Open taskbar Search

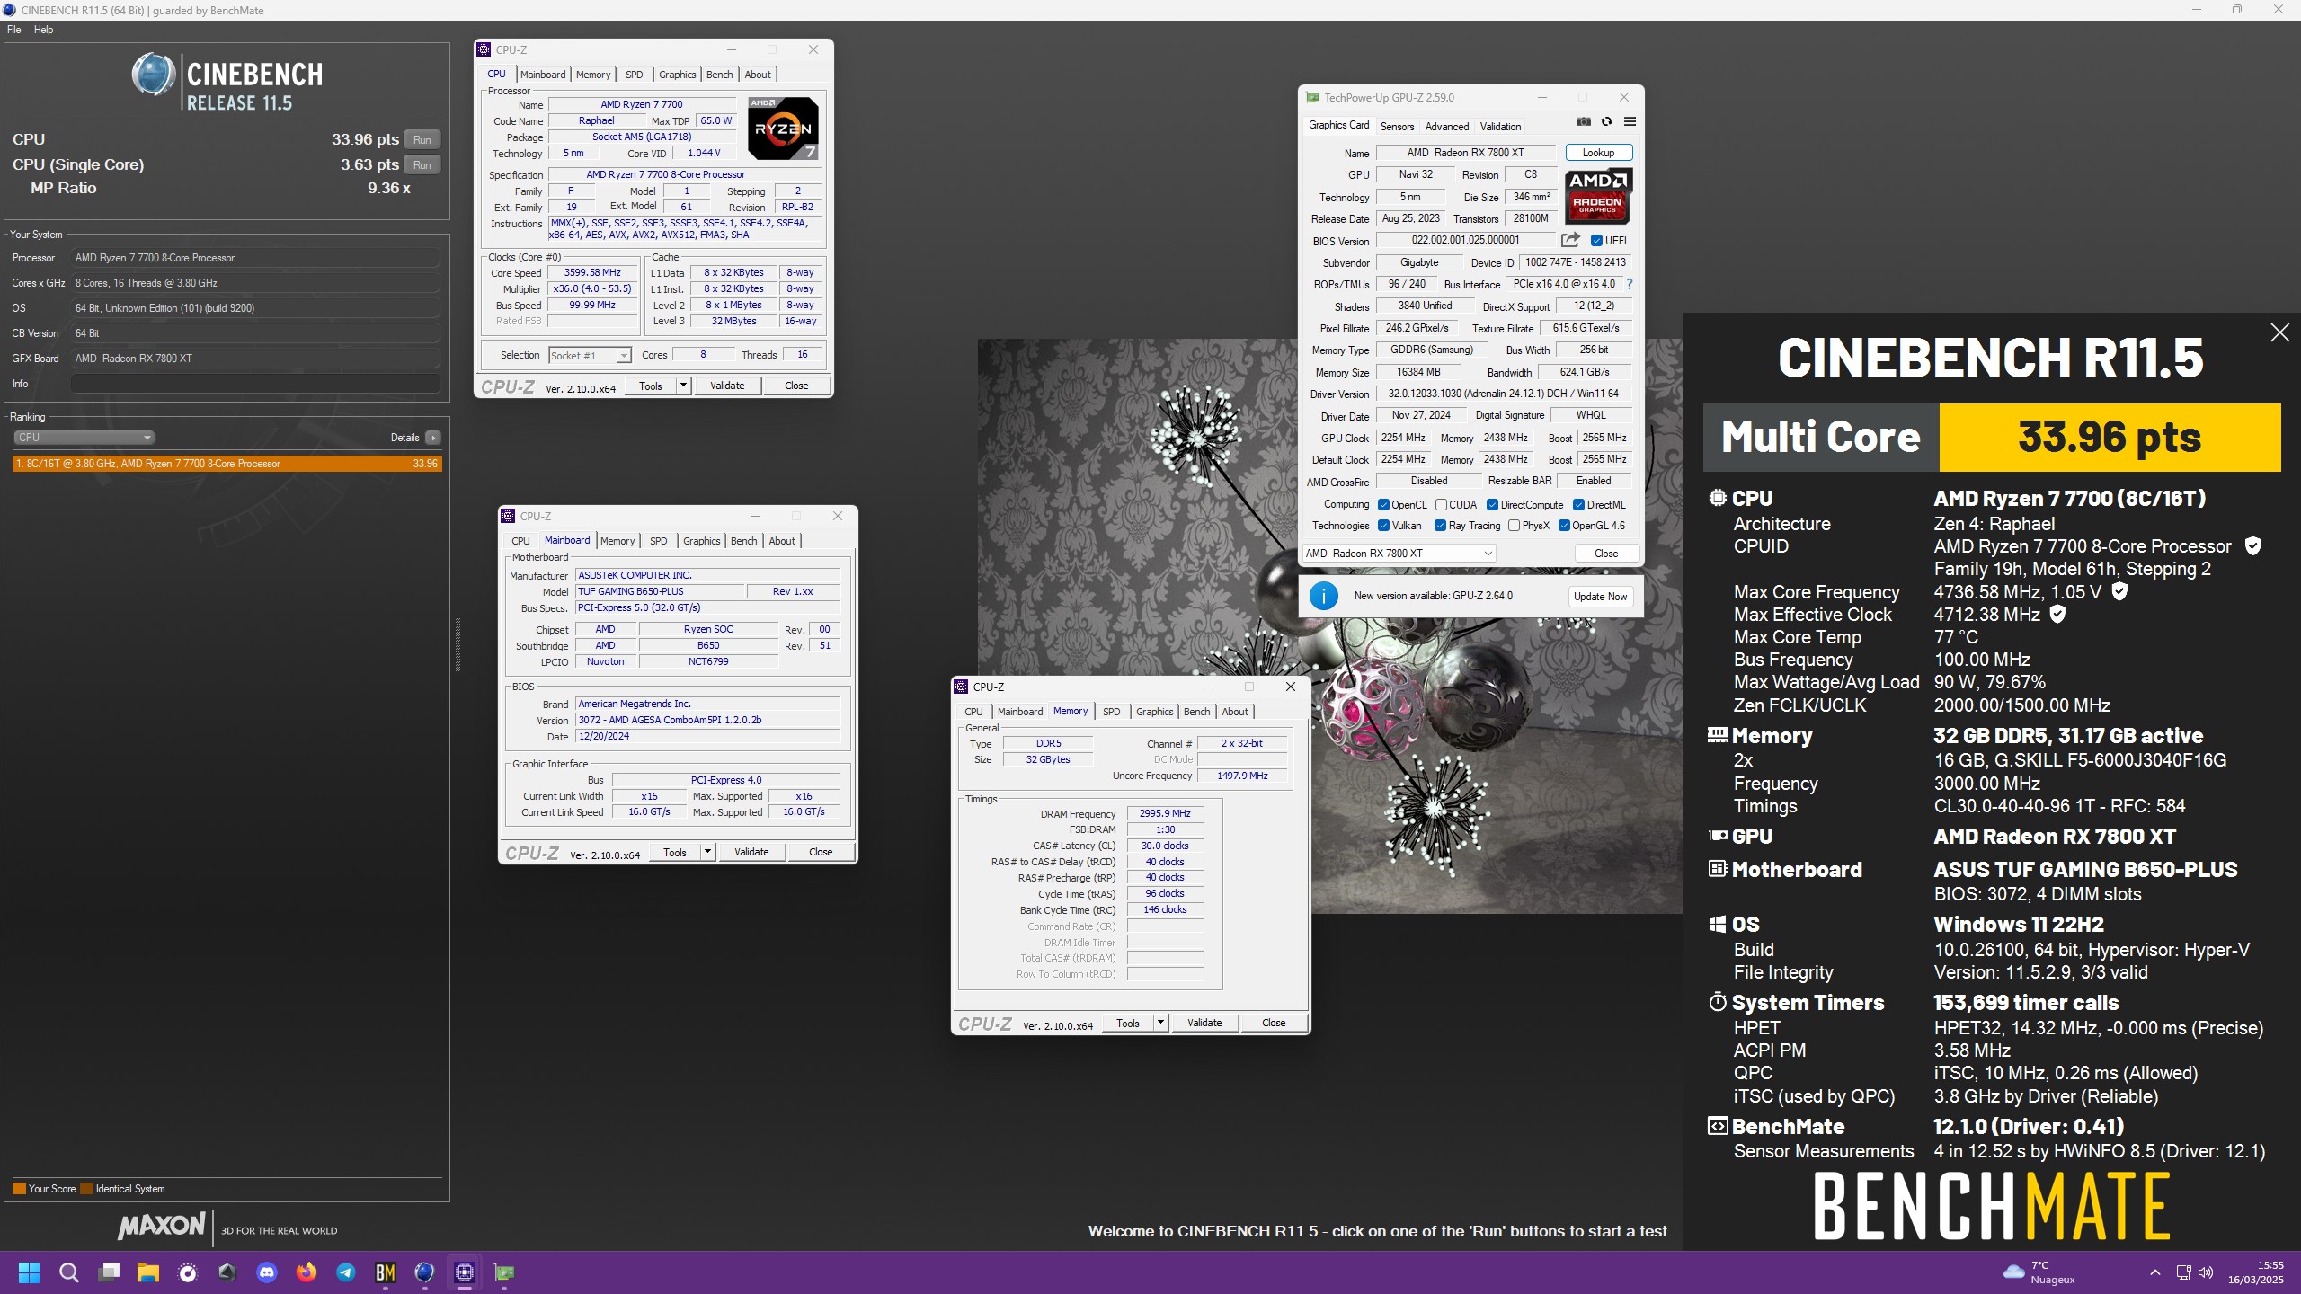point(69,1272)
